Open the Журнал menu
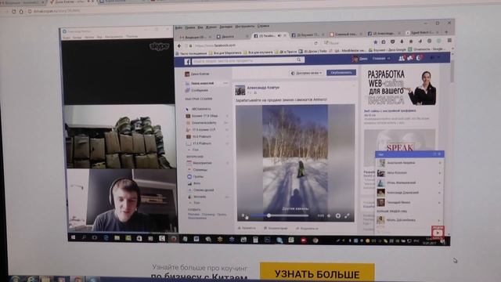 pos(211,27)
